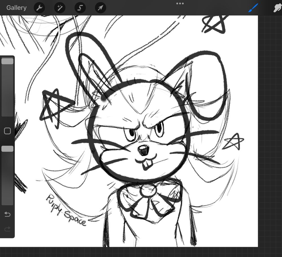
Task: Redo the last undone stroke
Action: pyautogui.click(x=7, y=229)
